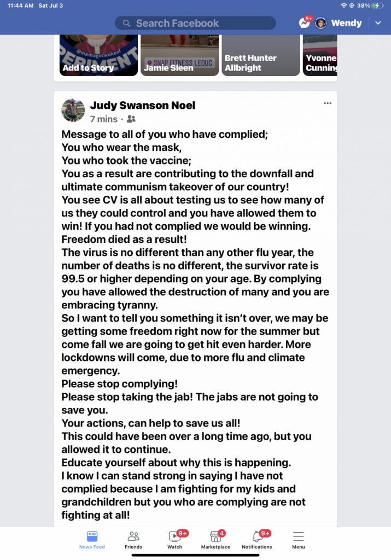This screenshot has width=391, height=560.
Task: Open Messenger chat icon
Action: click(x=305, y=23)
